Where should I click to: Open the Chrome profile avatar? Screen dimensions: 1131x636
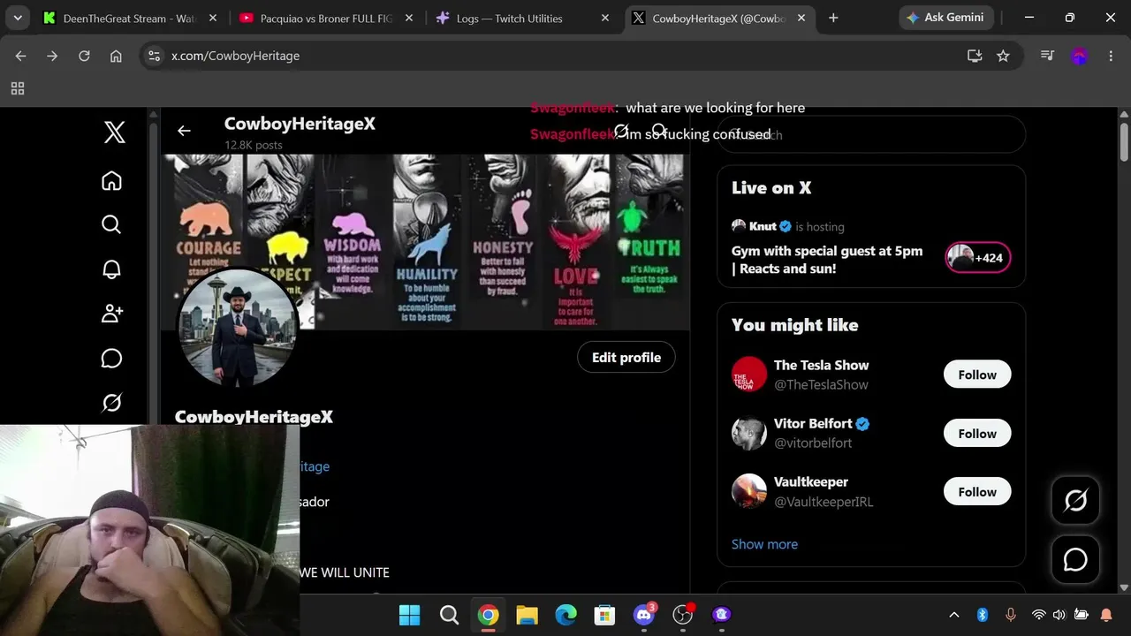coord(1079,56)
